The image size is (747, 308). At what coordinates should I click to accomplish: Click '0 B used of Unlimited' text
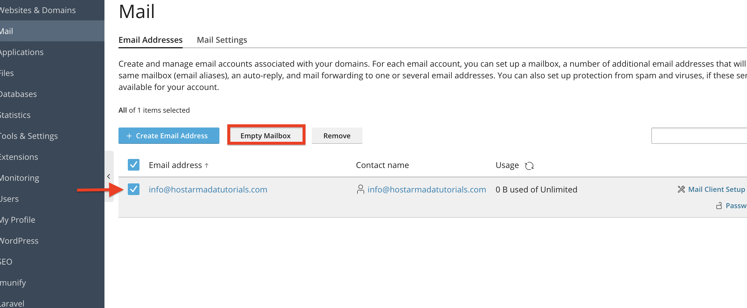coord(536,190)
